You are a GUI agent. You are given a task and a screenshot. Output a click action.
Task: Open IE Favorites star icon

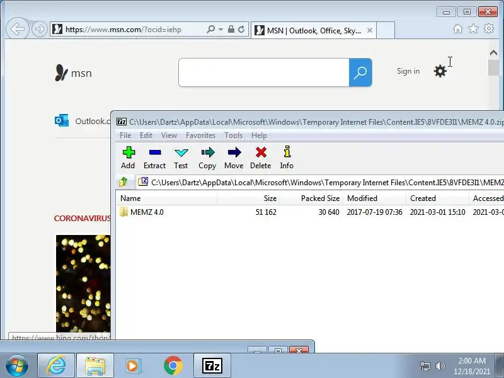(474, 28)
